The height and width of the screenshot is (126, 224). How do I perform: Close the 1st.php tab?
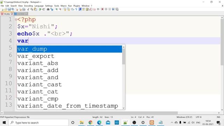click(x=12, y=14)
